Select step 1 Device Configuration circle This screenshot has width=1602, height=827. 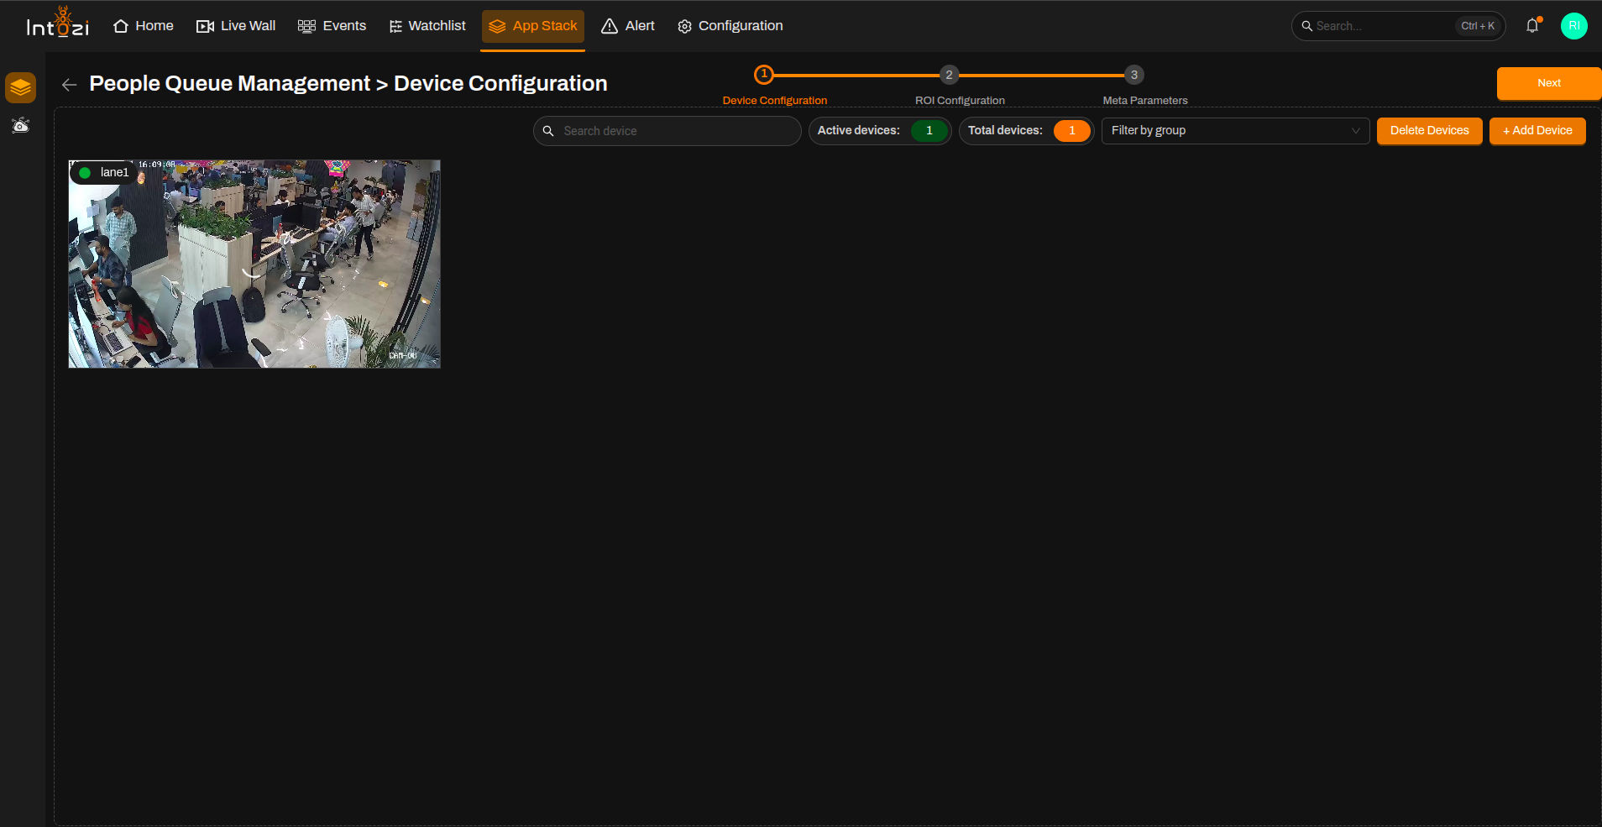(x=763, y=75)
